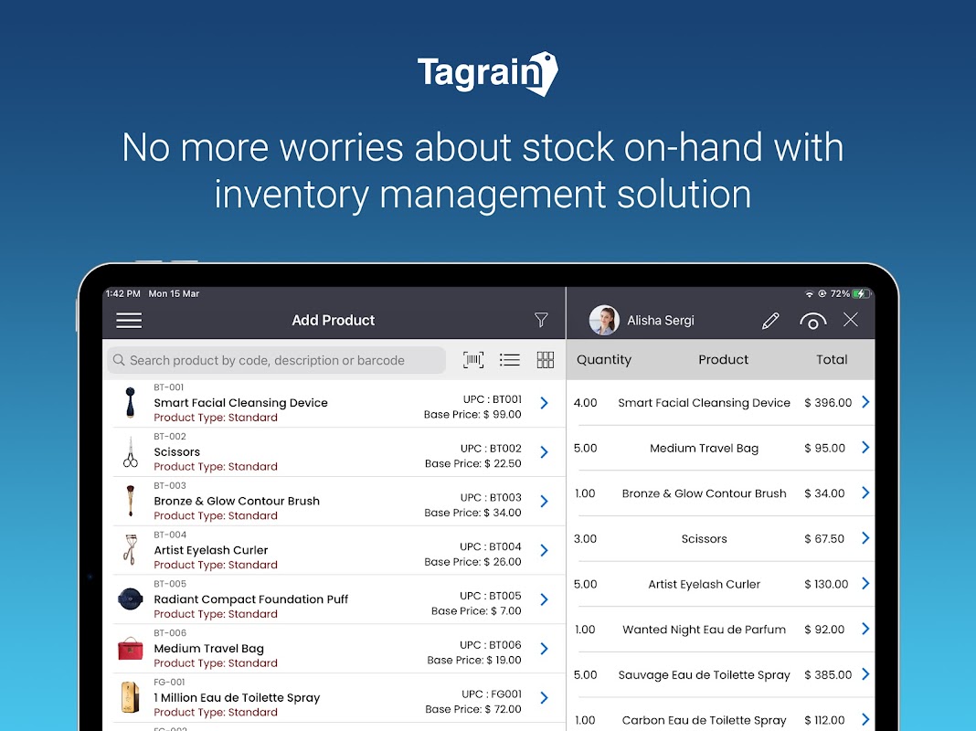The width and height of the screenshot is (976, 731).
Task: Tap Smart Facial Cleansing Device product image
Action: (x=130, y=403)
